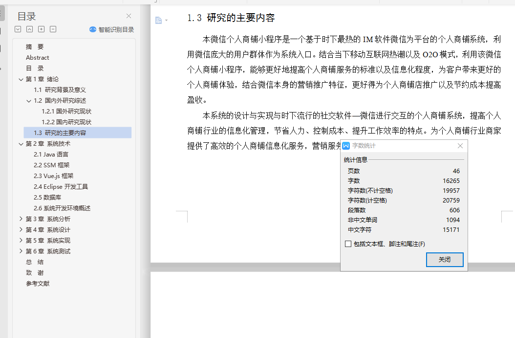
Task: Expand the 第3章 系统分析 chapter
Action: [x=20, y=219]
